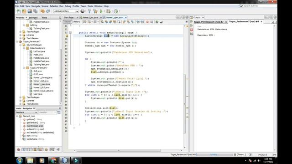
Task: Click the Profile Project clock icon
Action: (x=116, y=11)
